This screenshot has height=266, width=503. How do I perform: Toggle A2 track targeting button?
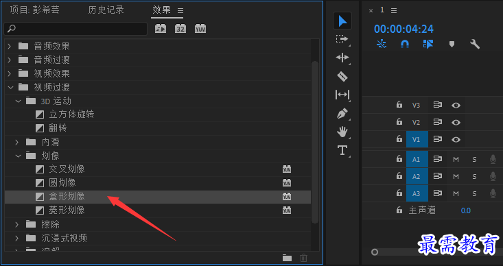click(x=417, y=176)
